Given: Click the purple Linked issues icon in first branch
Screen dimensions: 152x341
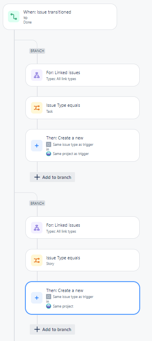Looking at the screenshot, I should point(37,75).
